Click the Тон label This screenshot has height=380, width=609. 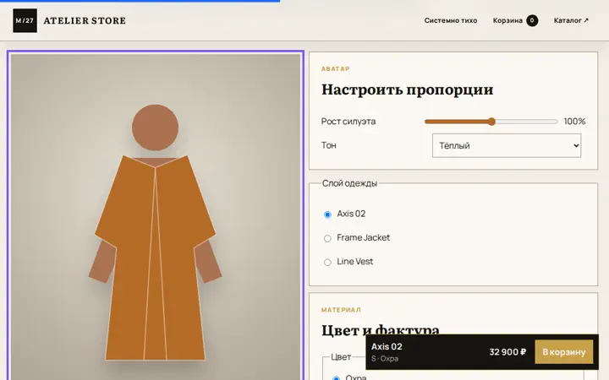click(328, 145)
